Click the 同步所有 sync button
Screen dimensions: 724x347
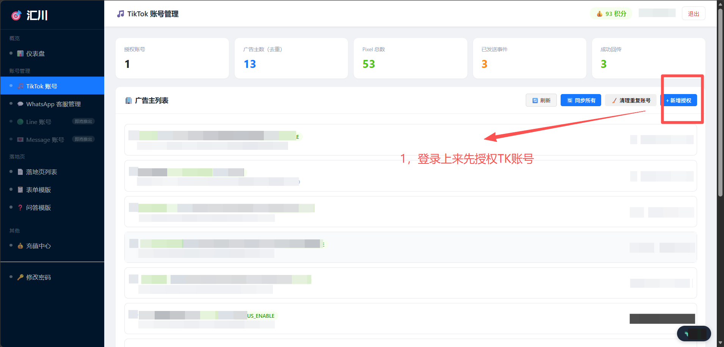581,100
